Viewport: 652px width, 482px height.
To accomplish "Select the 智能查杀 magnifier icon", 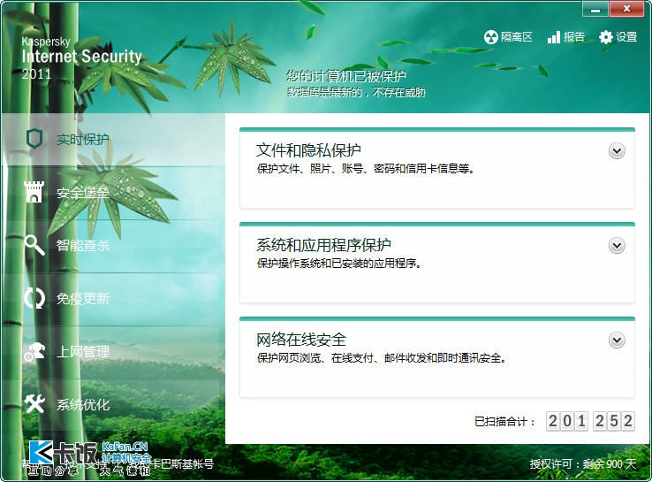I will coord(34,245).
